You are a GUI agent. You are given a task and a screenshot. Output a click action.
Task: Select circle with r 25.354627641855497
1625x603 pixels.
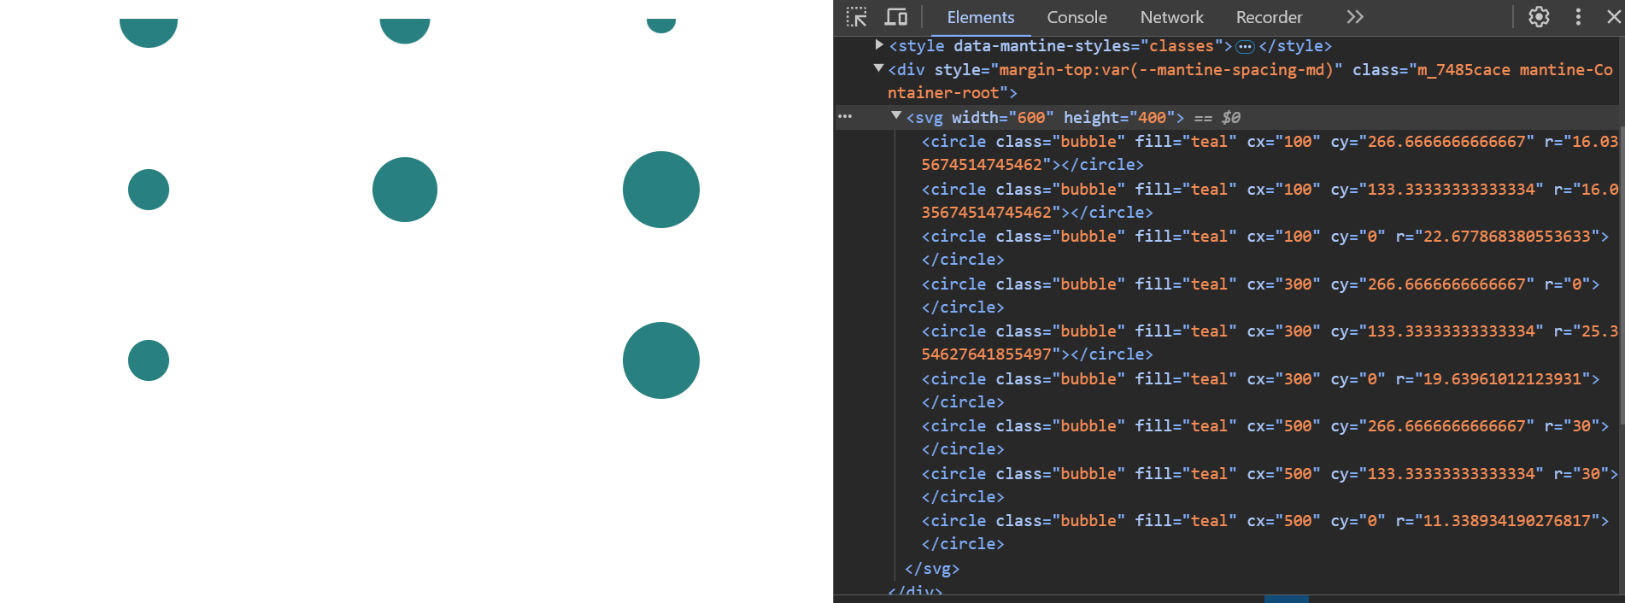click(x=1270, y=342)
